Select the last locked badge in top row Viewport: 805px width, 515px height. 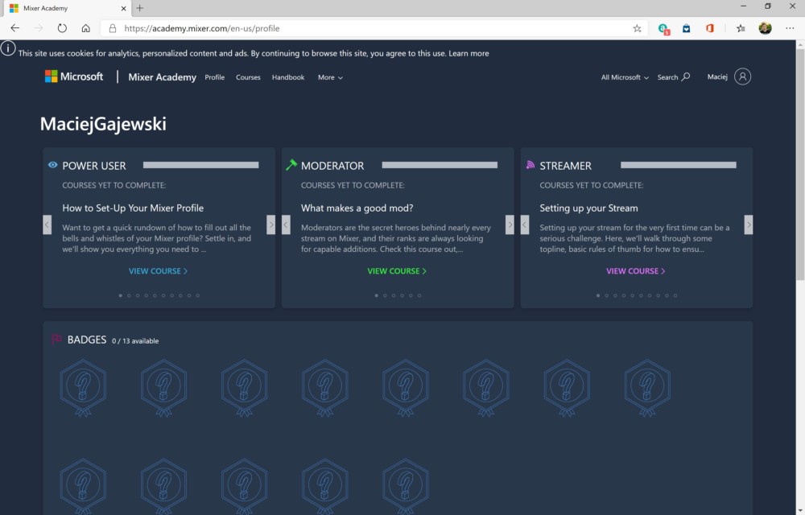click(647, 387)
